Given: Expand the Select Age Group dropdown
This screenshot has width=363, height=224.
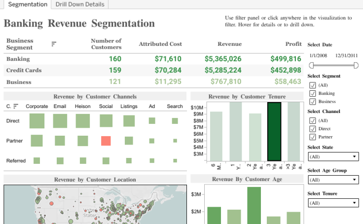Looking at the screenshot, I should coord(333,180).
